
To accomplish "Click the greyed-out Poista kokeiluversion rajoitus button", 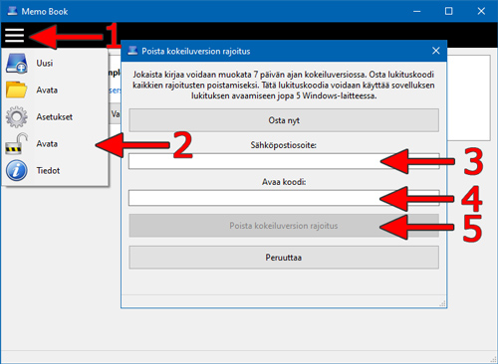I will click(284, 226).
